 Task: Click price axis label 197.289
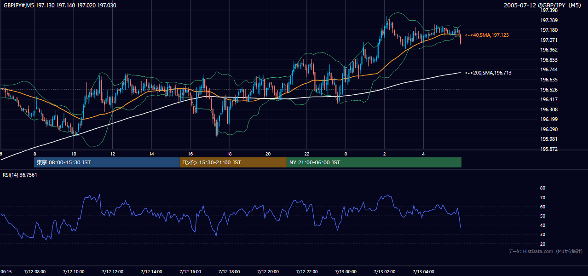click(x=549, y=20)
